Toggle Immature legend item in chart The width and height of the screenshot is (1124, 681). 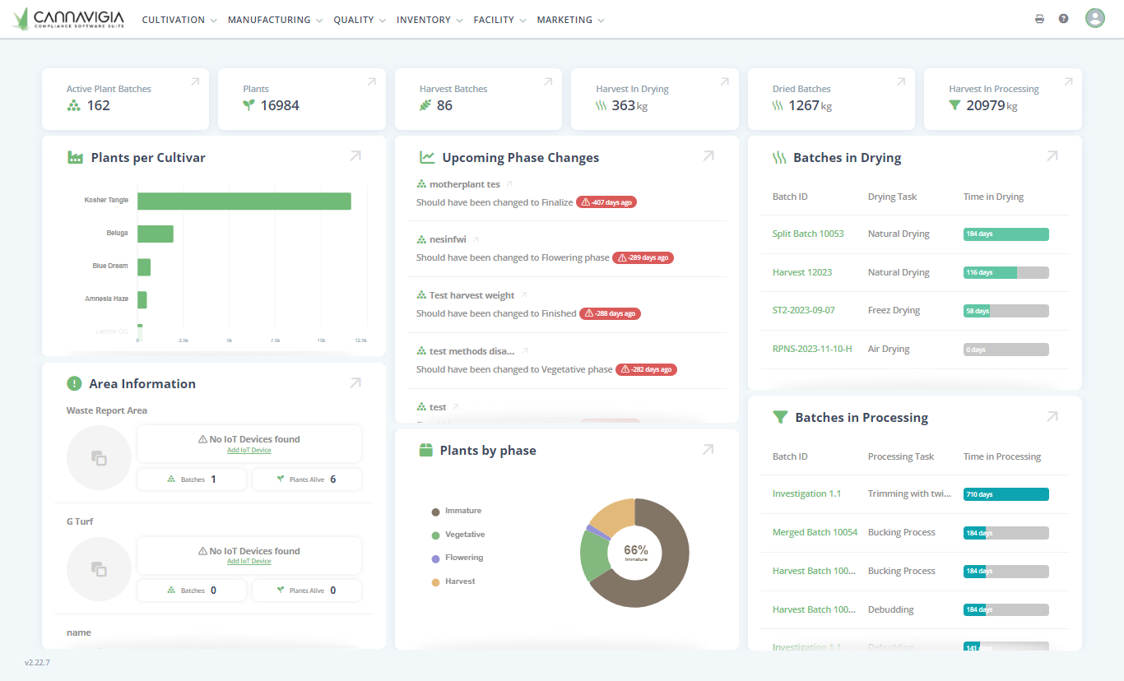pyautogui.click(x=462, y=511)
